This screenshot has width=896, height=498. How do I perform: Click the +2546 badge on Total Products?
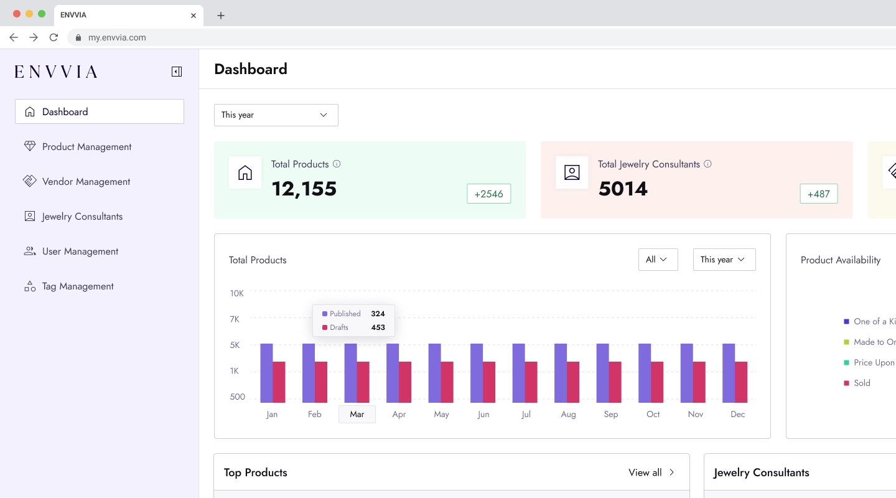click(x=489, y=194)
